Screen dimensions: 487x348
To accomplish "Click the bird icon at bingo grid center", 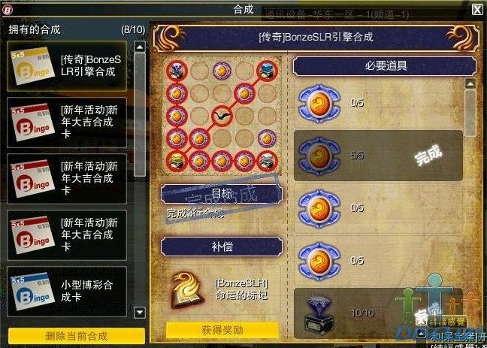I will pyautogui.click(x=222, y=117).
